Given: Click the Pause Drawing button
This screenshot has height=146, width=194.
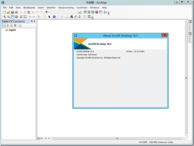Looking at the screenshot, I should pos(49,138).
